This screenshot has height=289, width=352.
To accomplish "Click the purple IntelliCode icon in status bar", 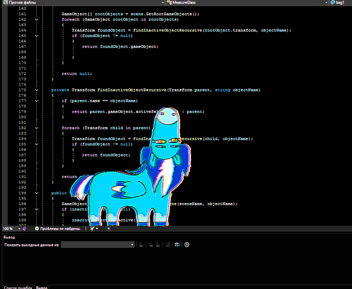I will pyautogui.click(x=24, y=228).
